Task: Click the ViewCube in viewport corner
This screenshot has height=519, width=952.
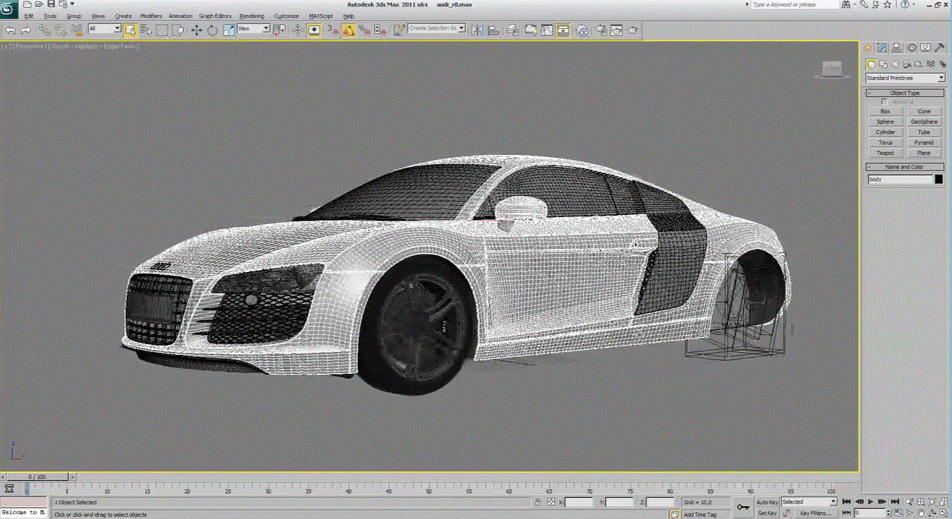Action: point(832,68)
